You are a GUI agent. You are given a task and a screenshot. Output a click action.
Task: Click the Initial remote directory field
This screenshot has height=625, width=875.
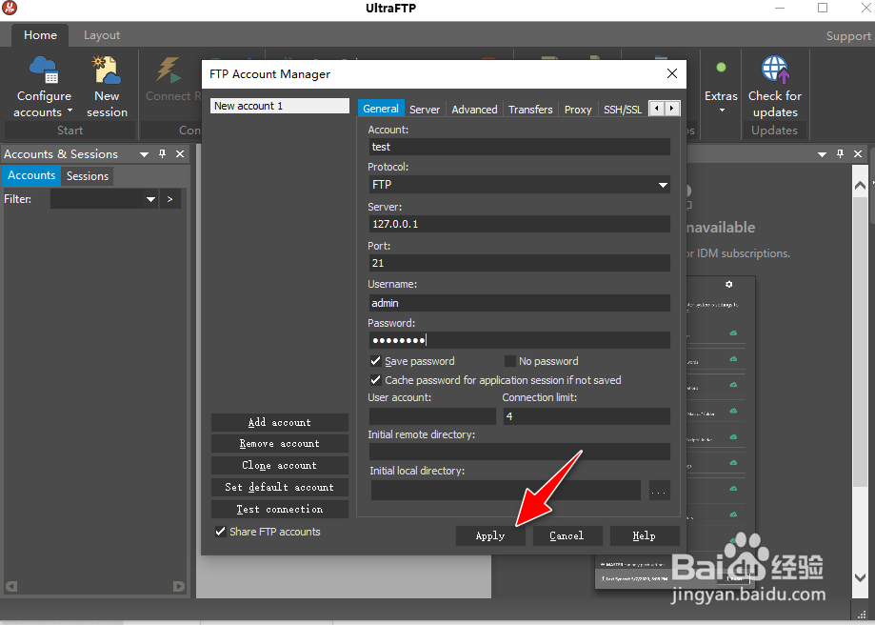tap(519, 452)
